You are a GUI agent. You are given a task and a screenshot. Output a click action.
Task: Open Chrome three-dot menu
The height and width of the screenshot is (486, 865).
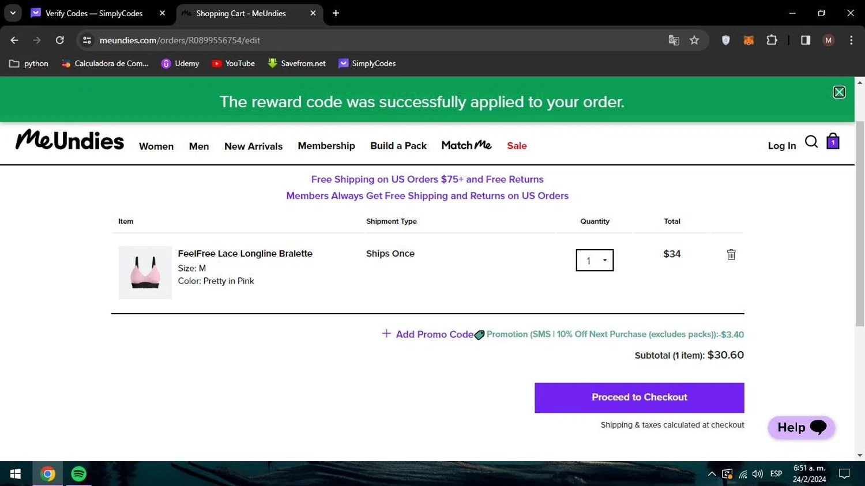[x=851, y=40]
